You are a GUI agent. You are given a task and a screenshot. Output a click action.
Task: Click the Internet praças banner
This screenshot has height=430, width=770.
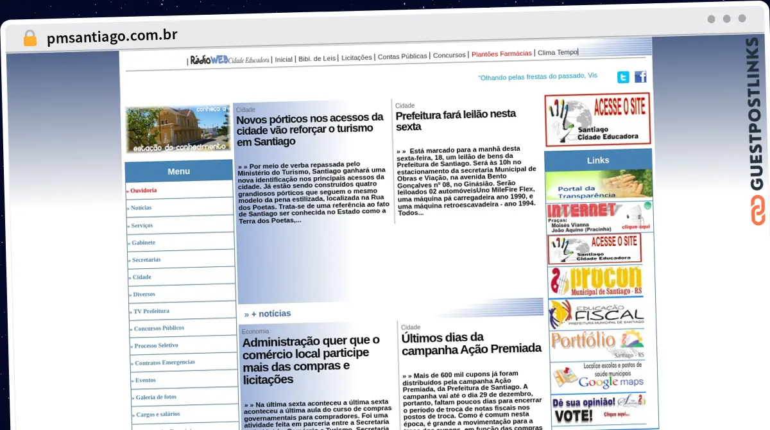coord(599,218)
